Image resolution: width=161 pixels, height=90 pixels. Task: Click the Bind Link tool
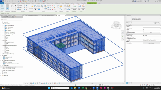point(79,7)
